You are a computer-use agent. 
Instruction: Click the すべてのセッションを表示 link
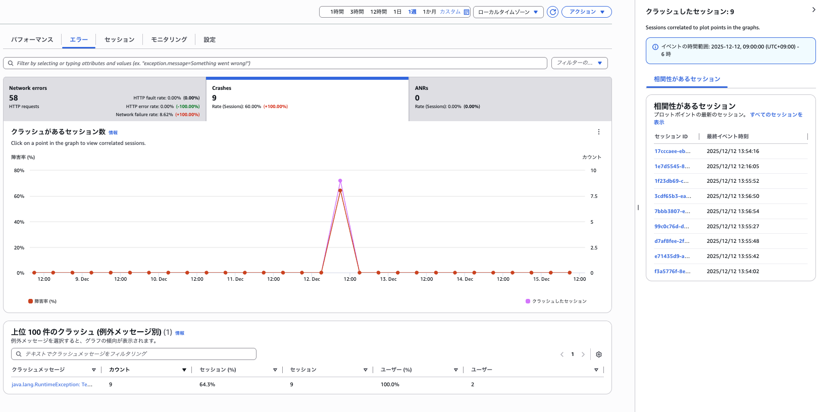(776, 115)
